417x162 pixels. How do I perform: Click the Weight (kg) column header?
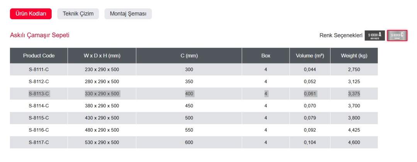(x=354, y=56)
